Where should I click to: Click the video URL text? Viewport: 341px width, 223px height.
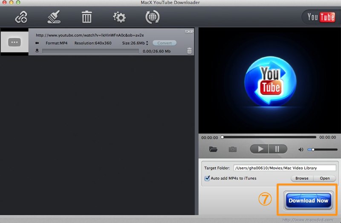[x=90, y=35]
